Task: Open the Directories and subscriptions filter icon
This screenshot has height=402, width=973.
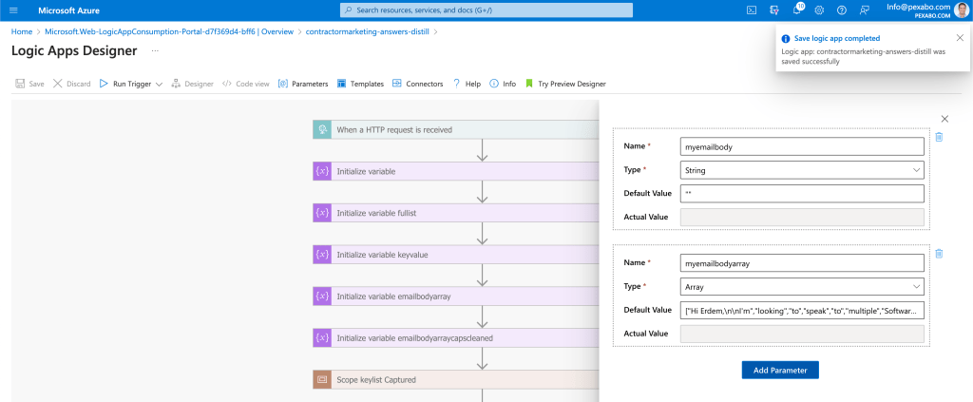Action: click(773, 10)
